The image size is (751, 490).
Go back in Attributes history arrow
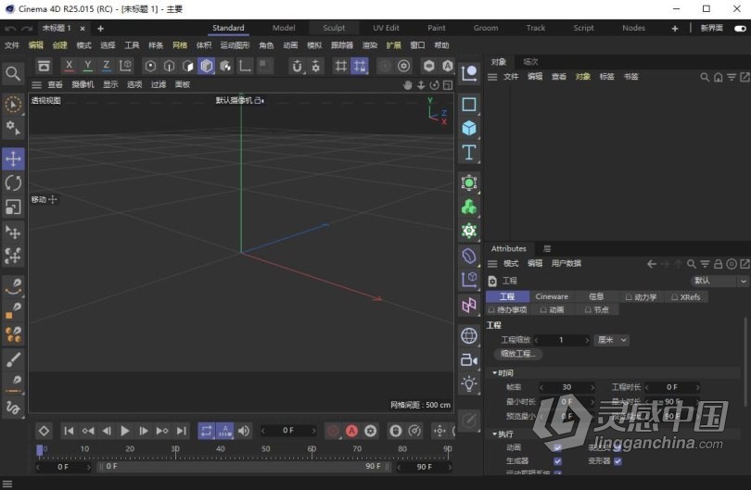click(652, 264)
